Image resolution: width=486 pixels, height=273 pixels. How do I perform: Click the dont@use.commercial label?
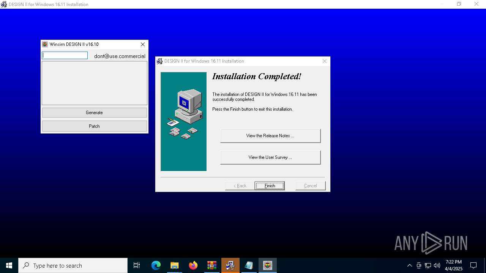[x=120, y=56]
